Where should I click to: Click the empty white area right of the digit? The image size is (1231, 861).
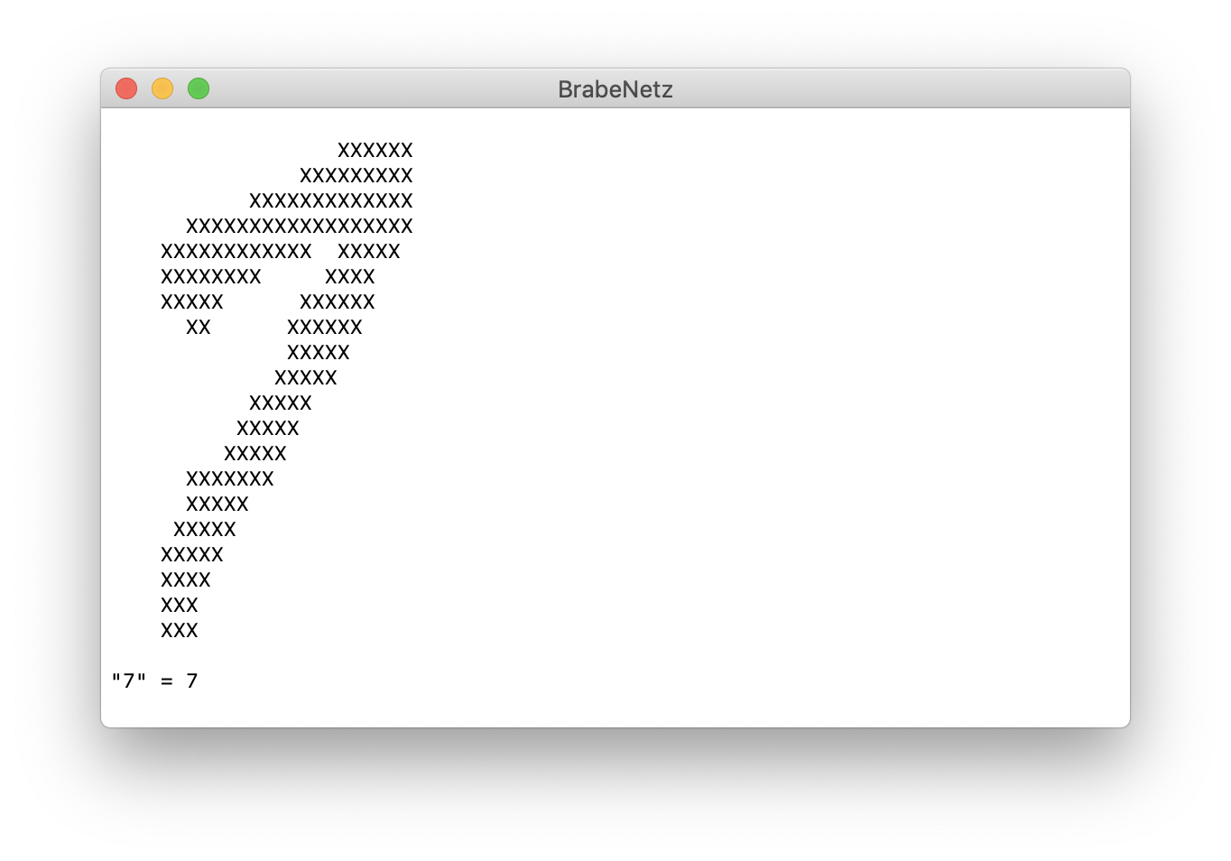coord(767,406)
